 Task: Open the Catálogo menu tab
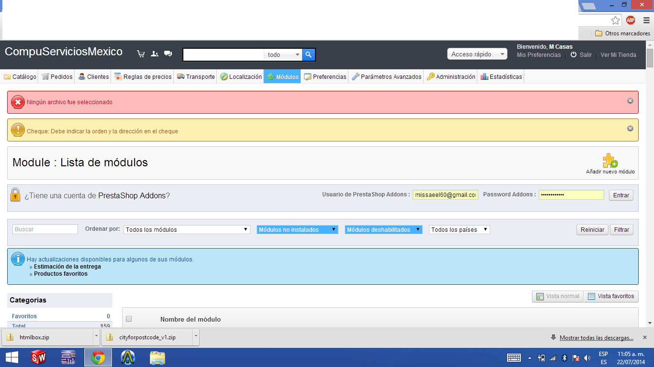click(20, 76)
